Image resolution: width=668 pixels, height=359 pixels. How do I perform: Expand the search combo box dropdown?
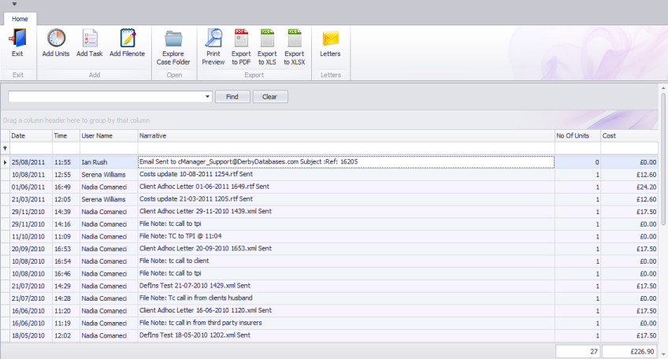click(x=208, y=97)
